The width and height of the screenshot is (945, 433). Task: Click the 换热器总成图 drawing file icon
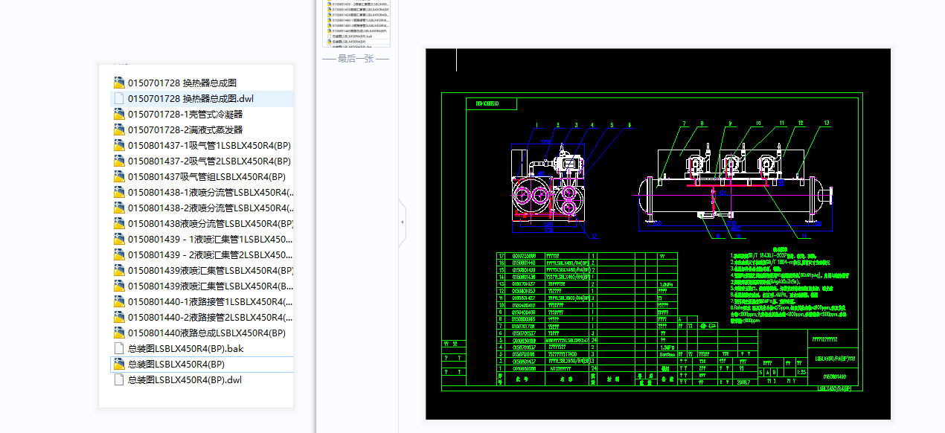pyautogui.click(x=119, y=83)
